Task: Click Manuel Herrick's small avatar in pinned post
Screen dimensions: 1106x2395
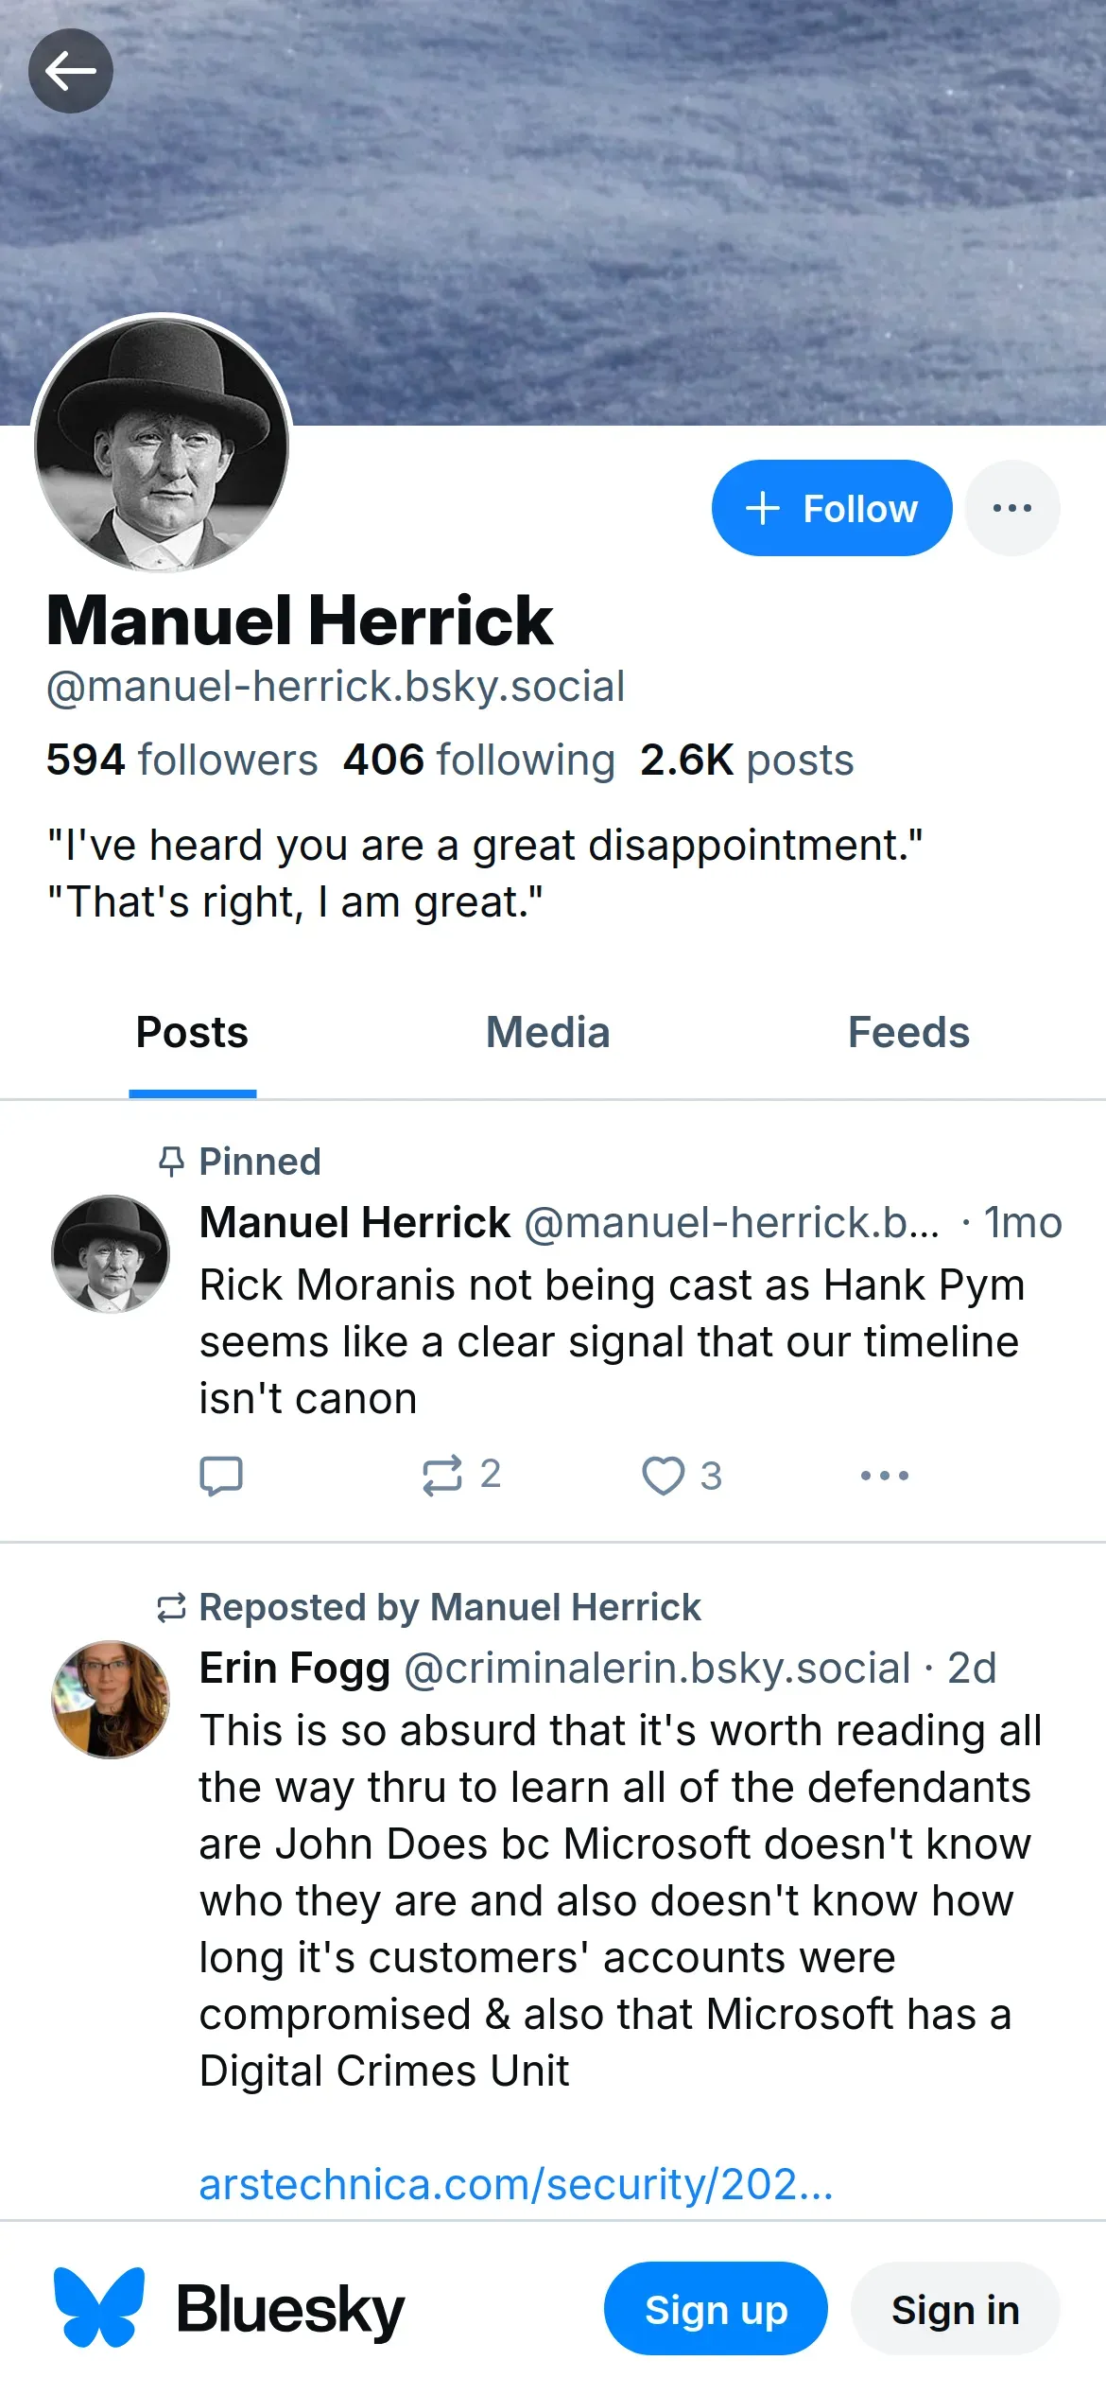Action: (111, 1254)
